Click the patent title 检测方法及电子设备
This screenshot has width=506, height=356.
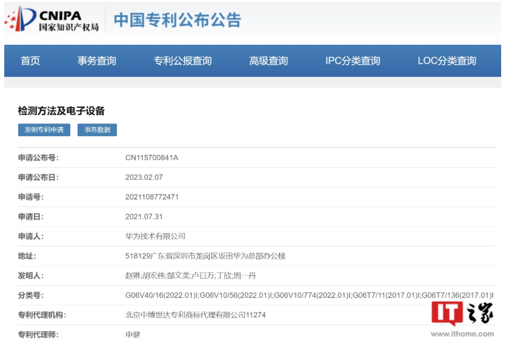(61, 111)
